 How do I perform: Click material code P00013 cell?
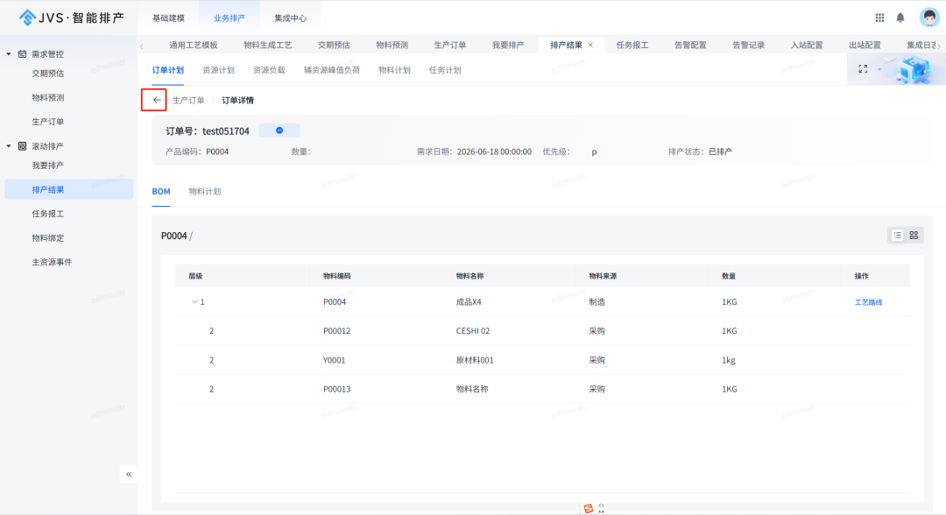pos(336,389)
